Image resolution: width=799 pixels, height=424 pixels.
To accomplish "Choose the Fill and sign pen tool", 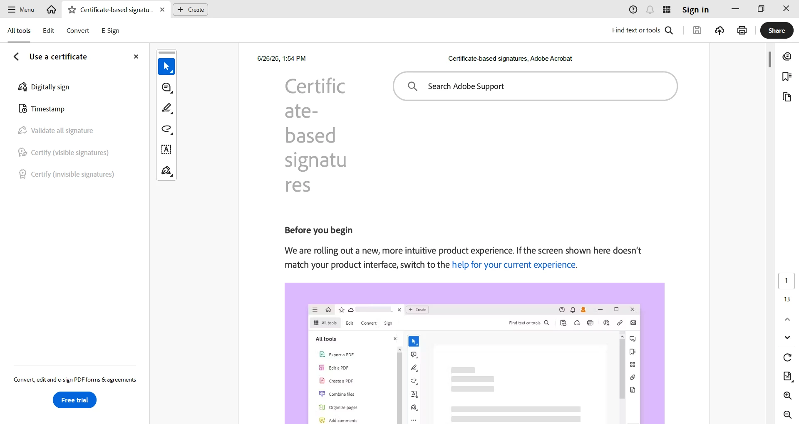I will [x=166, y=171].
